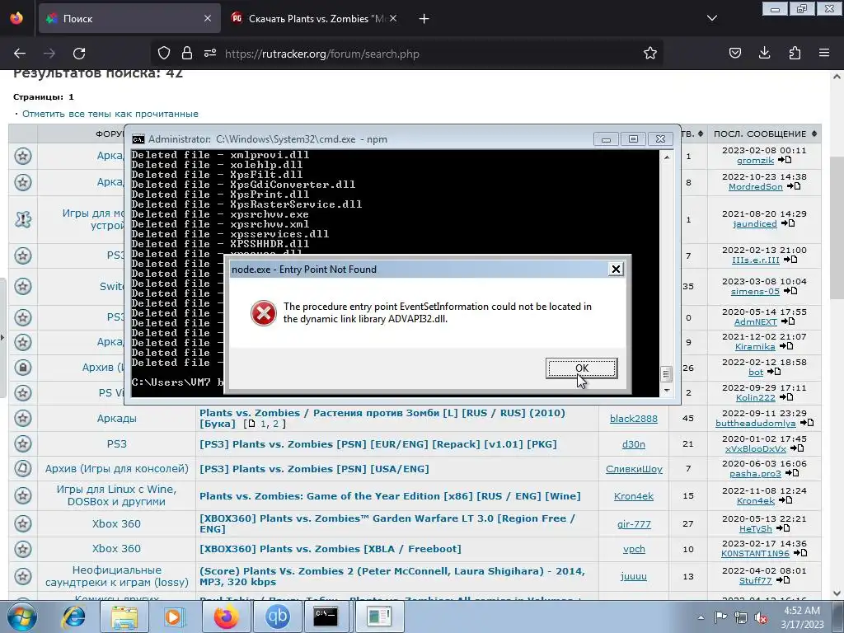
Task: Close the Entry Point Not Found dialog
Action: click(616, 270)
